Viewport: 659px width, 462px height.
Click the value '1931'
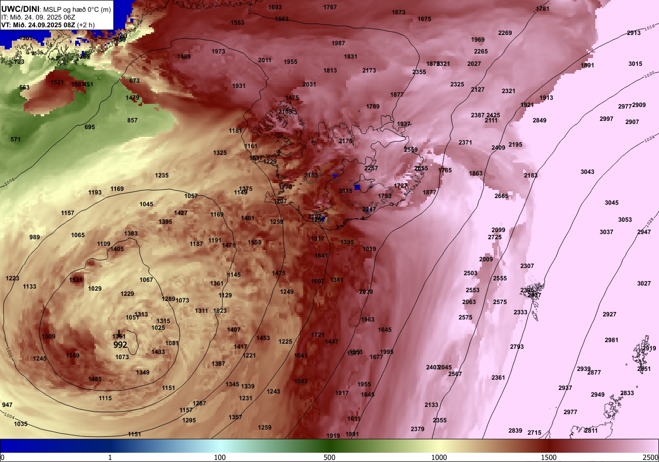239,86
